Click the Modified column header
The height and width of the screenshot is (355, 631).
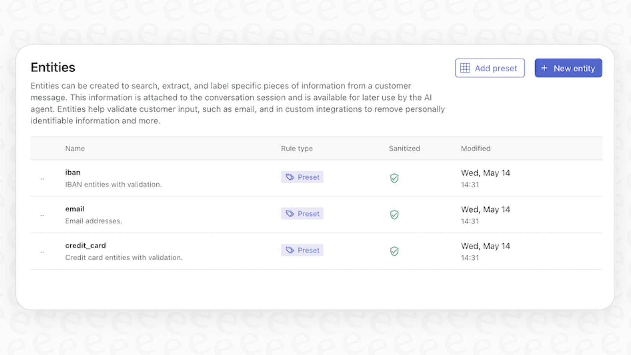pos(476,148)
